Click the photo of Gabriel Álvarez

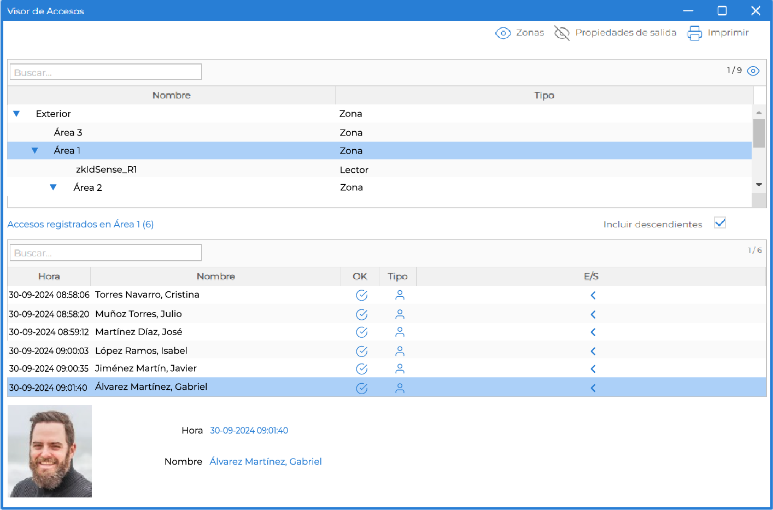coord(50,451)
